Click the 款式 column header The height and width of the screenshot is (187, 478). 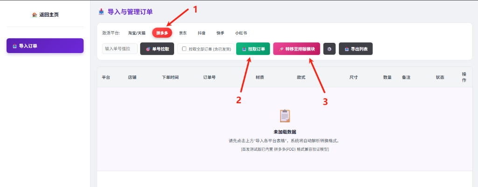click(x=301, y=77)
